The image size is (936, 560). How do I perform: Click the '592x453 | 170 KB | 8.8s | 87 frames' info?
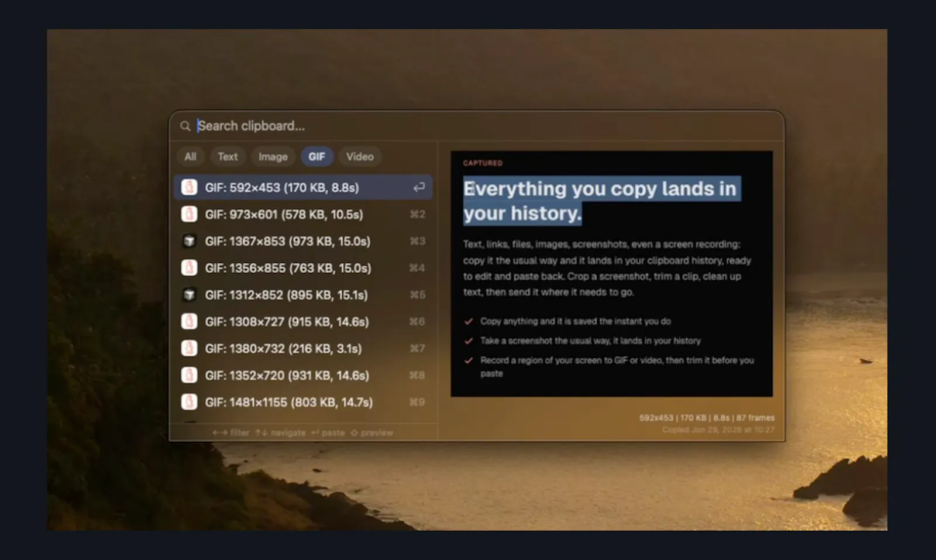[707, 418]
